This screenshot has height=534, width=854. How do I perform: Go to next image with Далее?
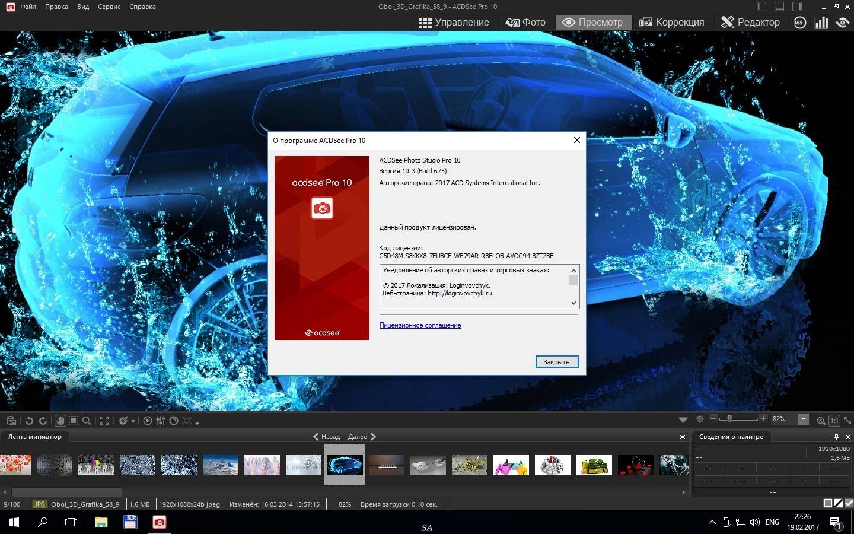pyautogui.click(x=362, y=437)
